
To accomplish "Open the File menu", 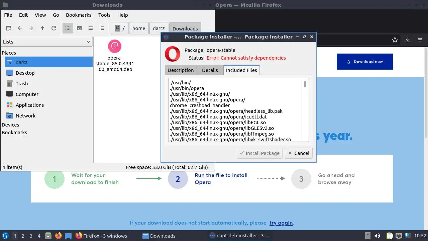I will (x=8, y=15).
